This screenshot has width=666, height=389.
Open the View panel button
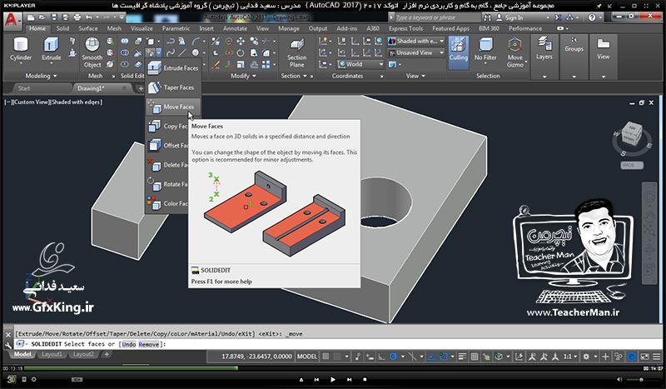[x=603, y=57]
